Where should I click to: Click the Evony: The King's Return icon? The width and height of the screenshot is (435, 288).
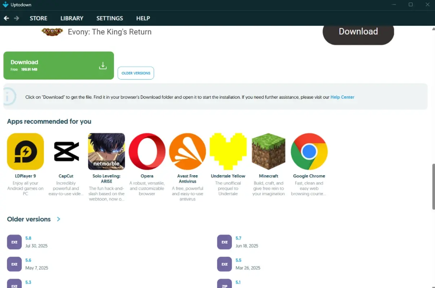[52, 32]
